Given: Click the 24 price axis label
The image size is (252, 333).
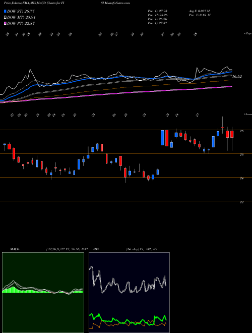Looking at the screenshot, I should click(241, 179).
